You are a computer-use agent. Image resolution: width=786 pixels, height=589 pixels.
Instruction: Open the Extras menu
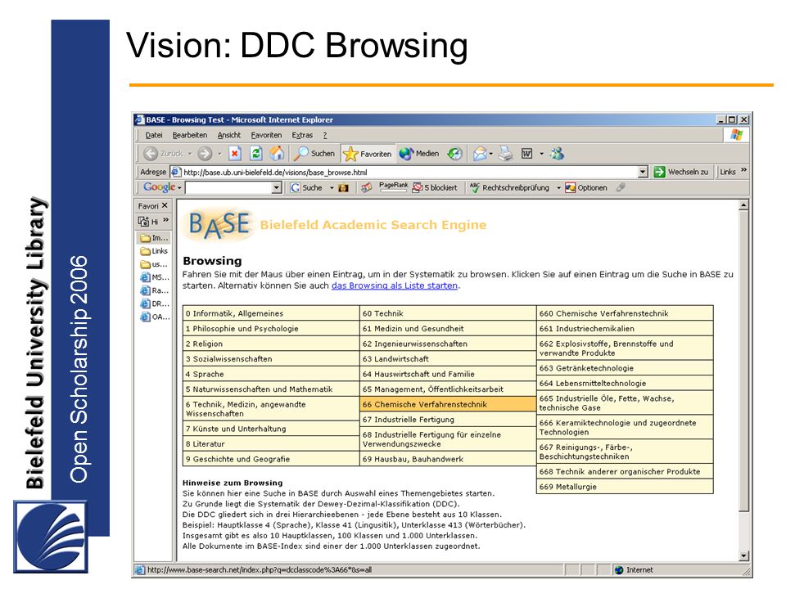click(x=302, y=135)
